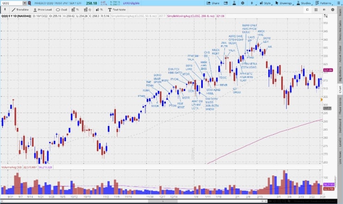Open the Patterns menu

coord(324,3)
